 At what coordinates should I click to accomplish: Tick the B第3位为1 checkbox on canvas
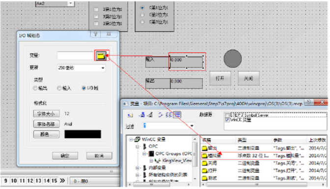[x=96, y=24]
